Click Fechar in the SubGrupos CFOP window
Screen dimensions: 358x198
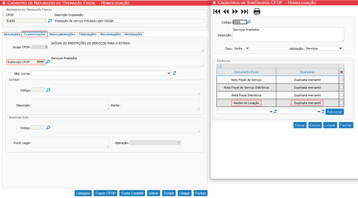click(x=346, y=125)
